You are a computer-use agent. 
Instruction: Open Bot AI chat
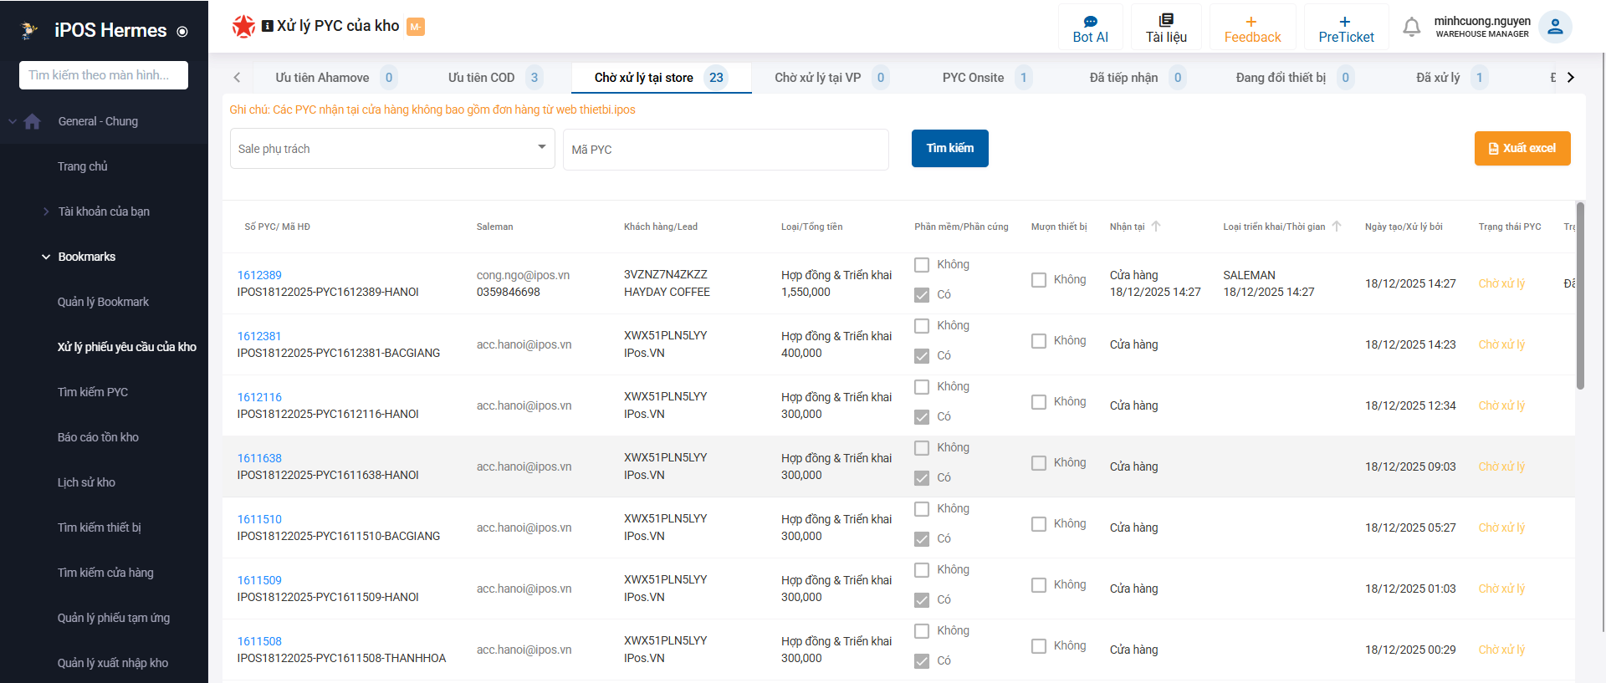pyautogui.click(x=1091, y=28)
